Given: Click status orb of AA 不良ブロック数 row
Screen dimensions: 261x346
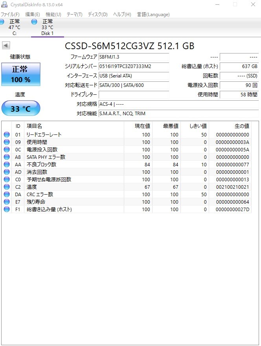Looking at the screenshot, I should [7, 164].
